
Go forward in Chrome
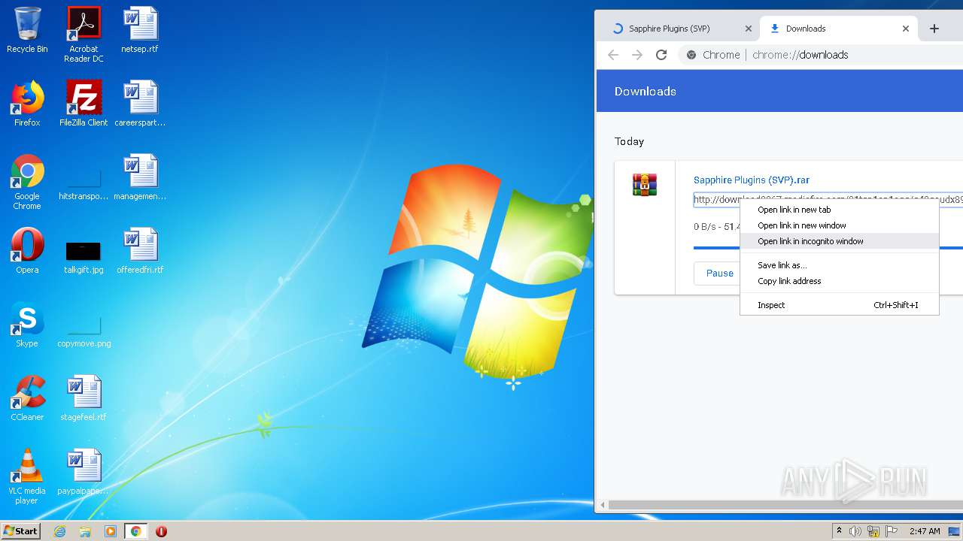pos(637,55)
